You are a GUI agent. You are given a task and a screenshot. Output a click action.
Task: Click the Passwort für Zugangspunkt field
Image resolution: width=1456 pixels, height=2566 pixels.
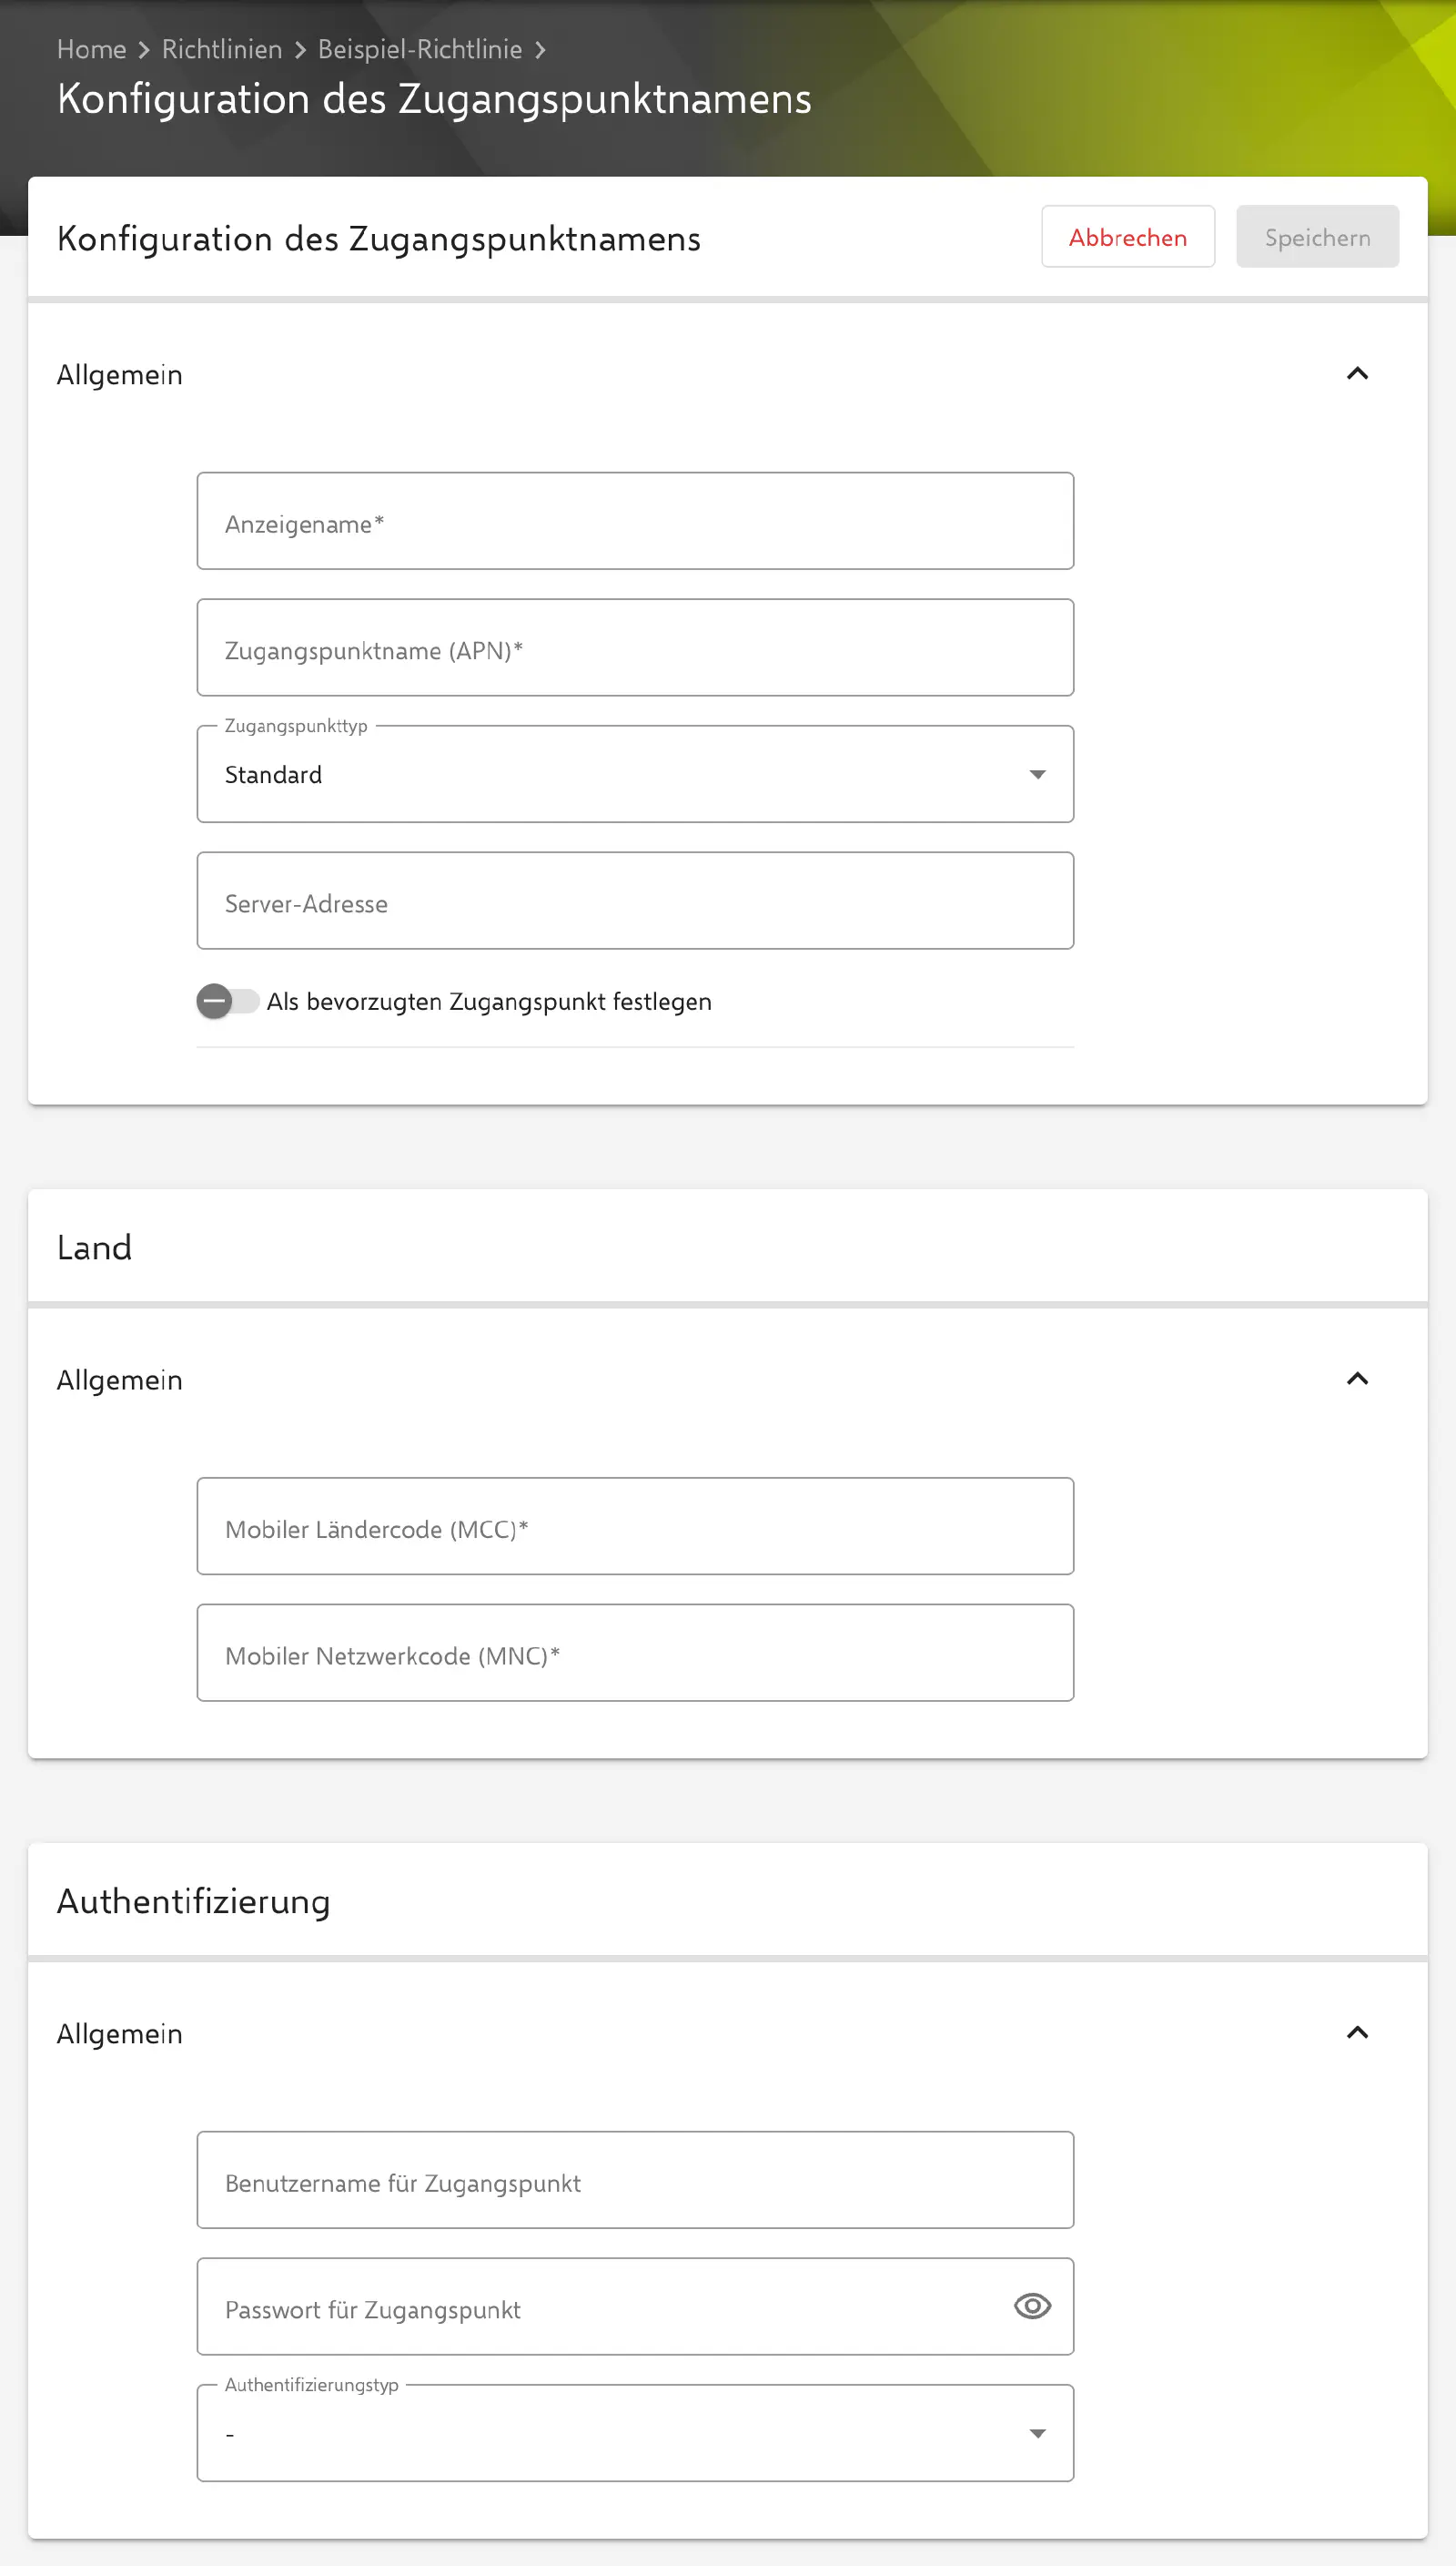(635, 2306)
